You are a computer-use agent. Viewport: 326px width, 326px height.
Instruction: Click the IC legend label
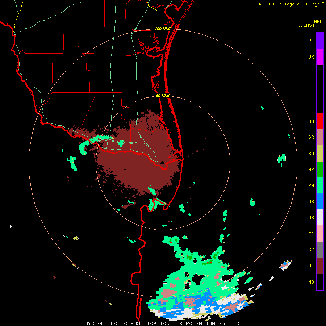click(311, 234)
